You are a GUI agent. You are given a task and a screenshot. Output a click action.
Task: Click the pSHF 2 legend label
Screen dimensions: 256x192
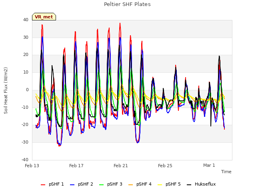click(86, 184)
